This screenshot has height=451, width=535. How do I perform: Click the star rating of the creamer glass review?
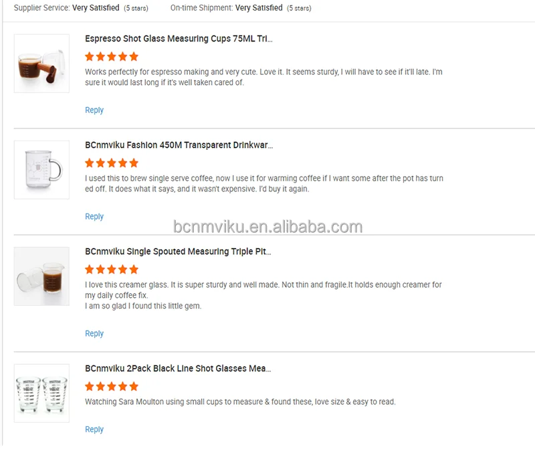[x=112, y=269]
